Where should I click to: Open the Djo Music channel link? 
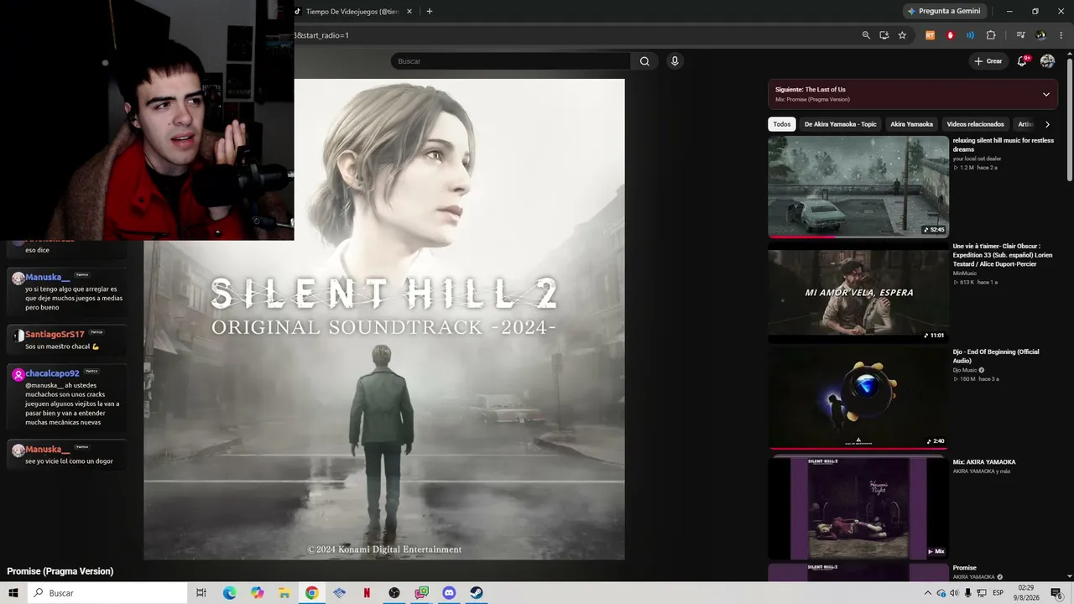click(966, 370)
